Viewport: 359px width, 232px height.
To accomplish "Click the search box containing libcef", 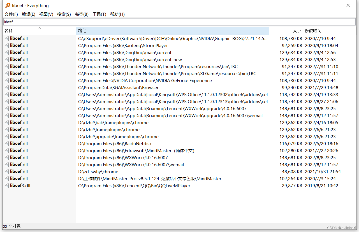I will (x=179, y=22).
